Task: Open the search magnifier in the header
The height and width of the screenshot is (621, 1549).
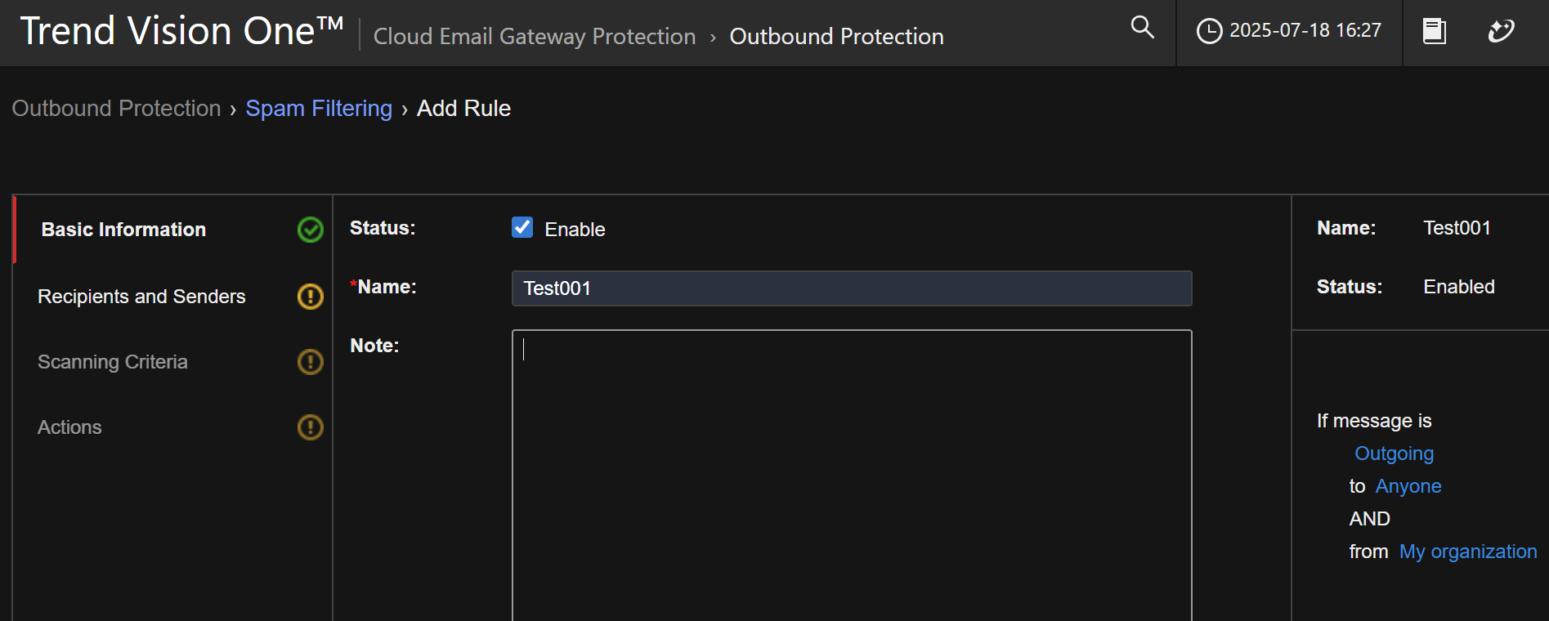Action: pyautogui.click(x=1142, y=28)
